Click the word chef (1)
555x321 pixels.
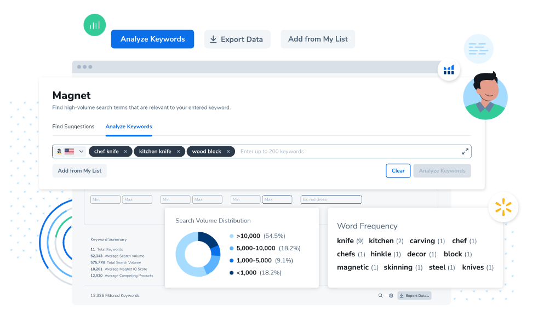pos(465,240)
